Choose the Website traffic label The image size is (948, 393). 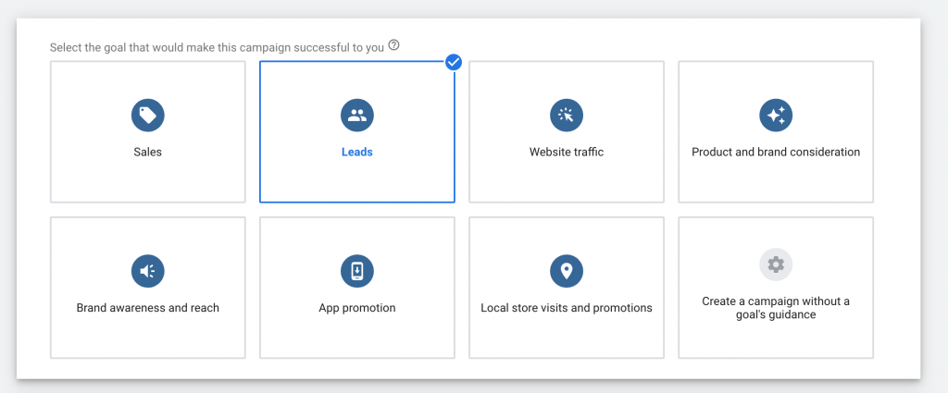pos(567,153)
